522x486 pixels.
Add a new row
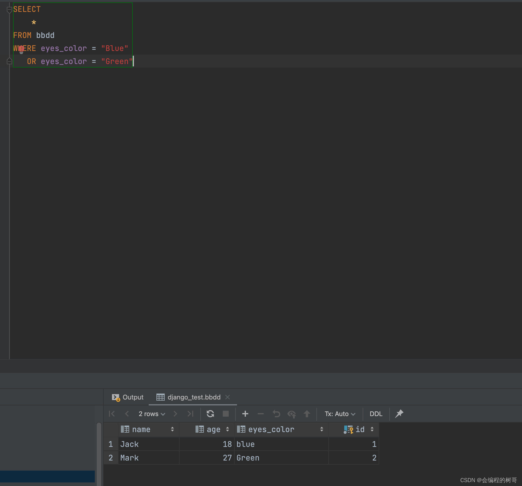(245, 414)
